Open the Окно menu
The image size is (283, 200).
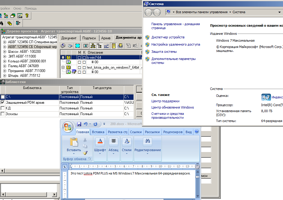pos(17,8)
